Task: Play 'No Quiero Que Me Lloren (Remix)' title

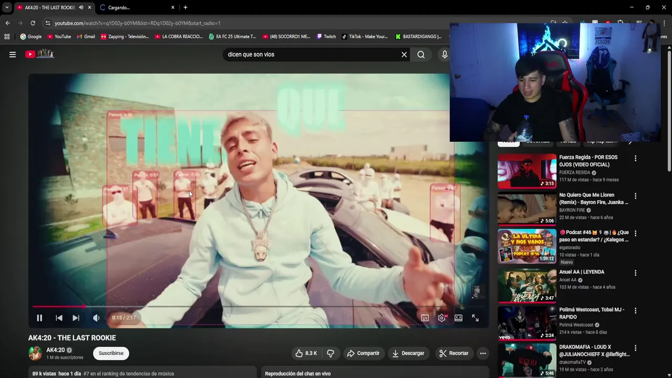Action: click(593, 198)
